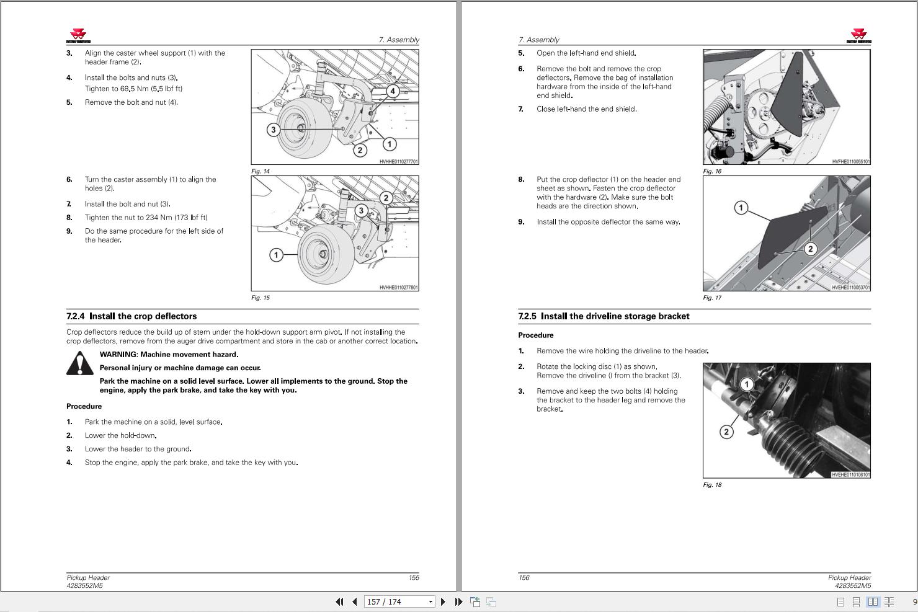Switch to single page view

tap(840, 601)
